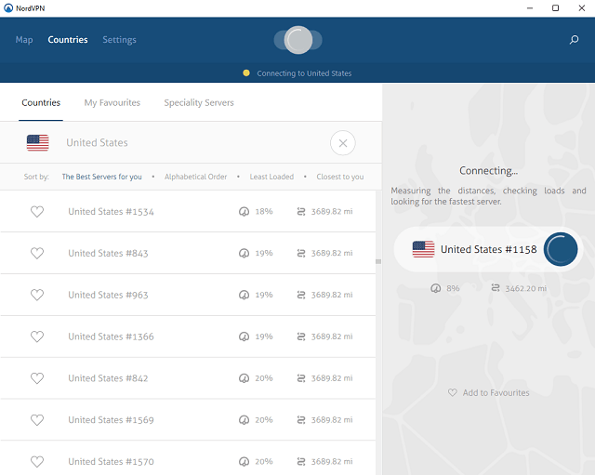Switch to Countries sub-tab
The image size is (595, 475).
click(41, 103)
